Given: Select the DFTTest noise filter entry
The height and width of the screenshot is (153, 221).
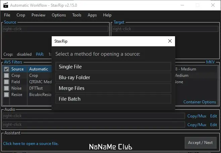Looking at the screenshot, I should 36,88.
